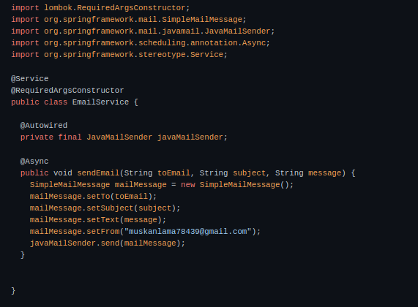Click the toEmail parameter in method signature
This screenshot has width=418, height=307.
(173, 173)
